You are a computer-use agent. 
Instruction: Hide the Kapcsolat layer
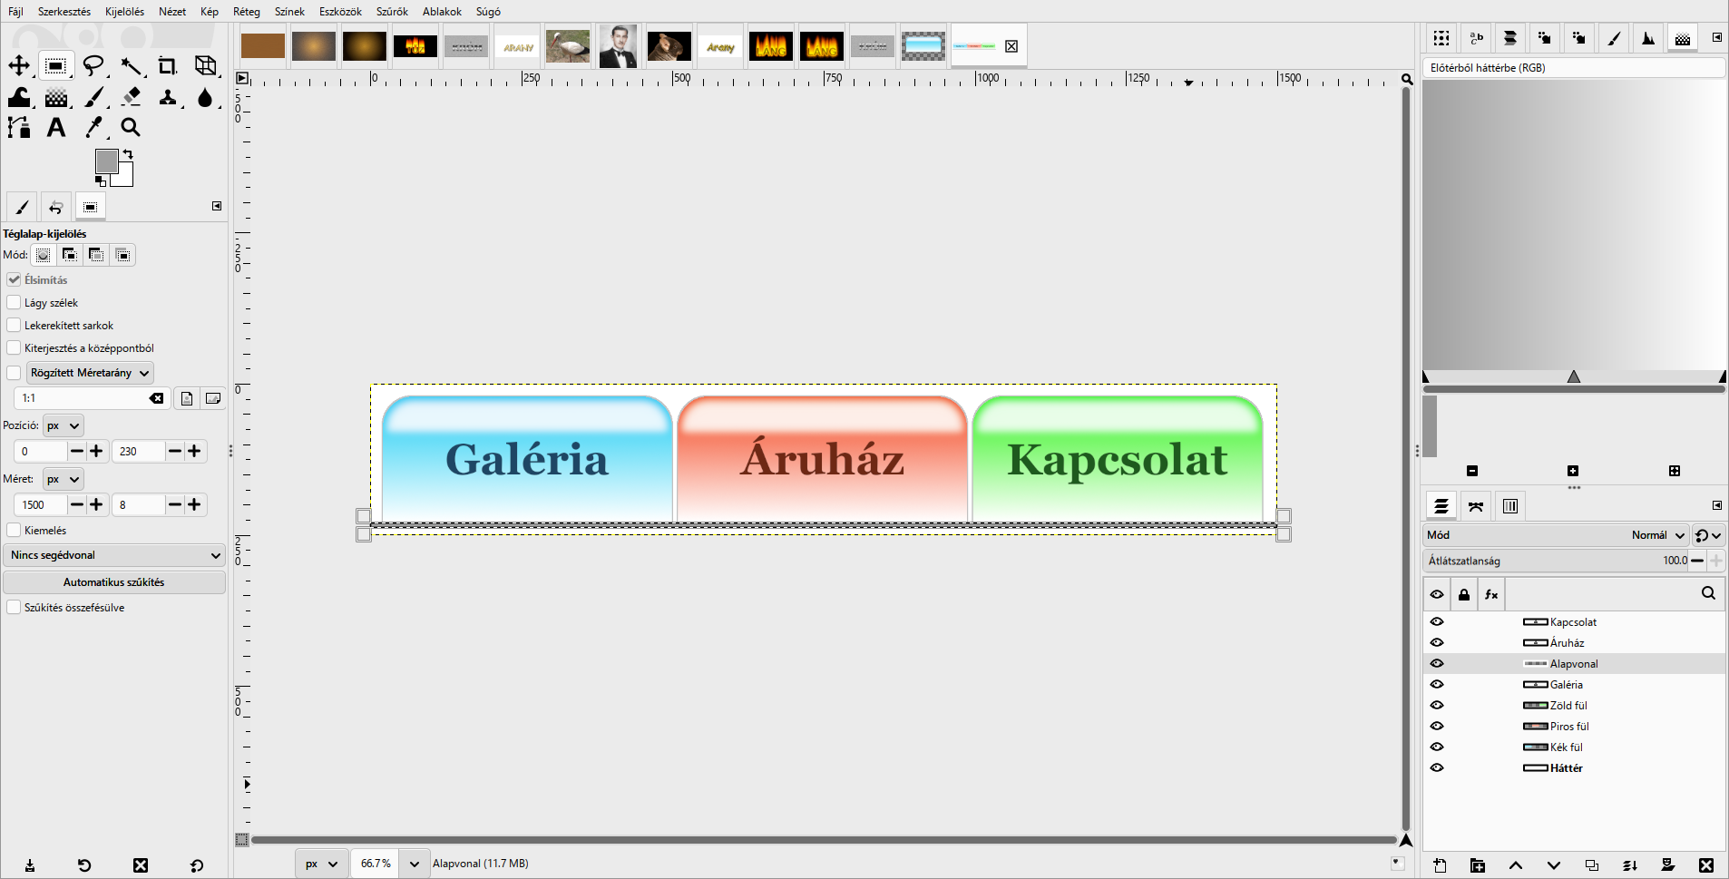(1437, 621)
